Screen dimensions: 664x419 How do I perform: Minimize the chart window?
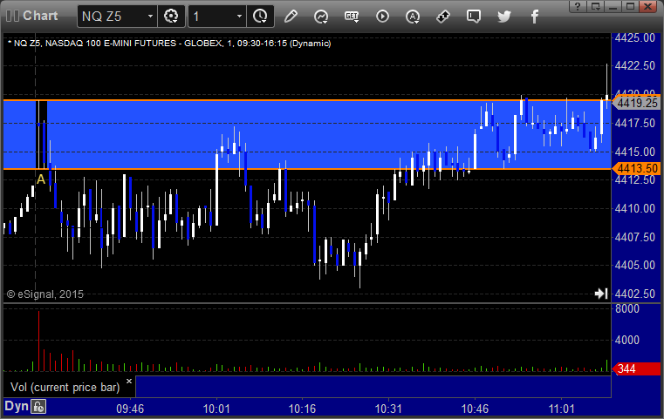point(613,6)
